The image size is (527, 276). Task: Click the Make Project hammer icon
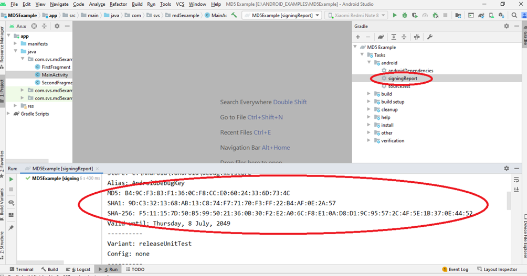point(234,16)
